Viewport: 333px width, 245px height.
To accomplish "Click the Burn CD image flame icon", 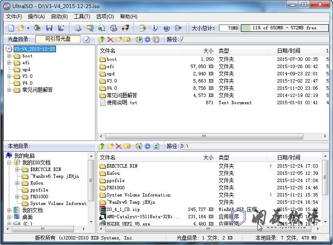I will [x=126, y=28].
